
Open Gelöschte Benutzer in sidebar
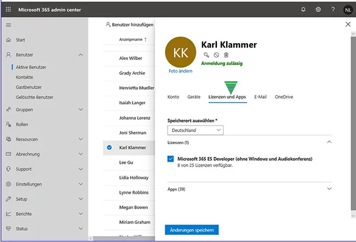35,97
